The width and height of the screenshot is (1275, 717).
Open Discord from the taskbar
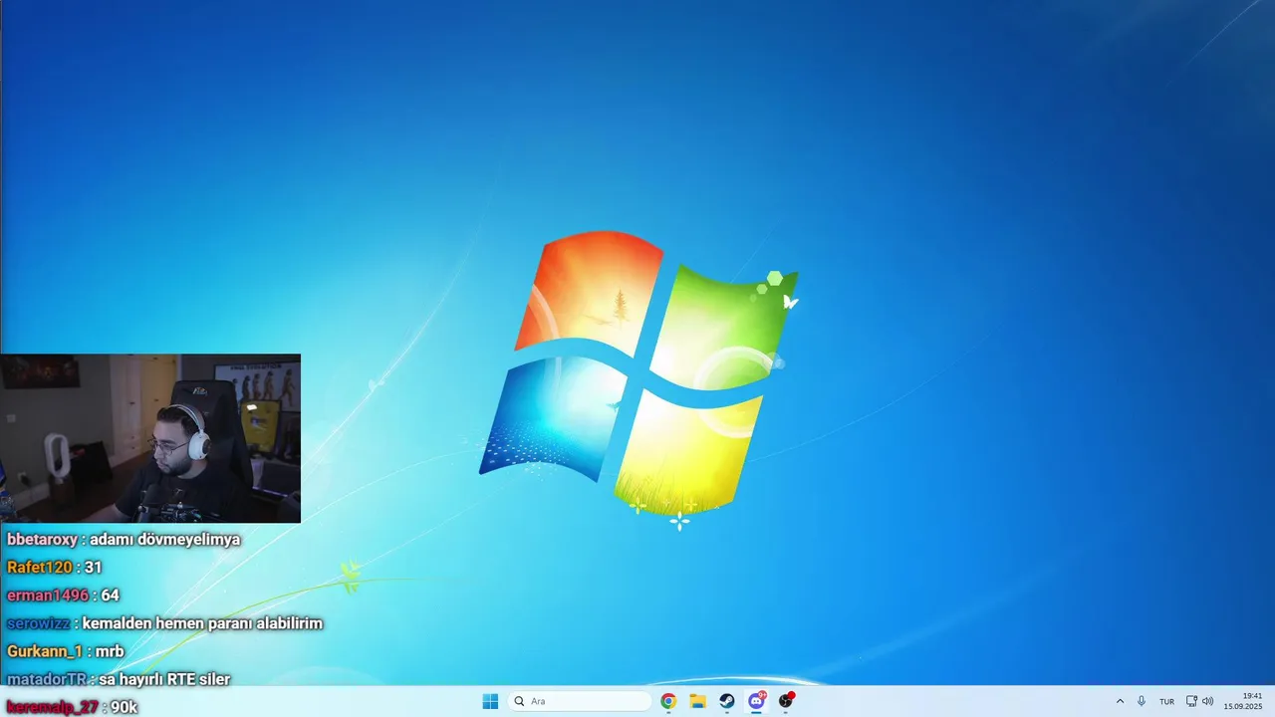pyautogui.click(x=757, y=701)
